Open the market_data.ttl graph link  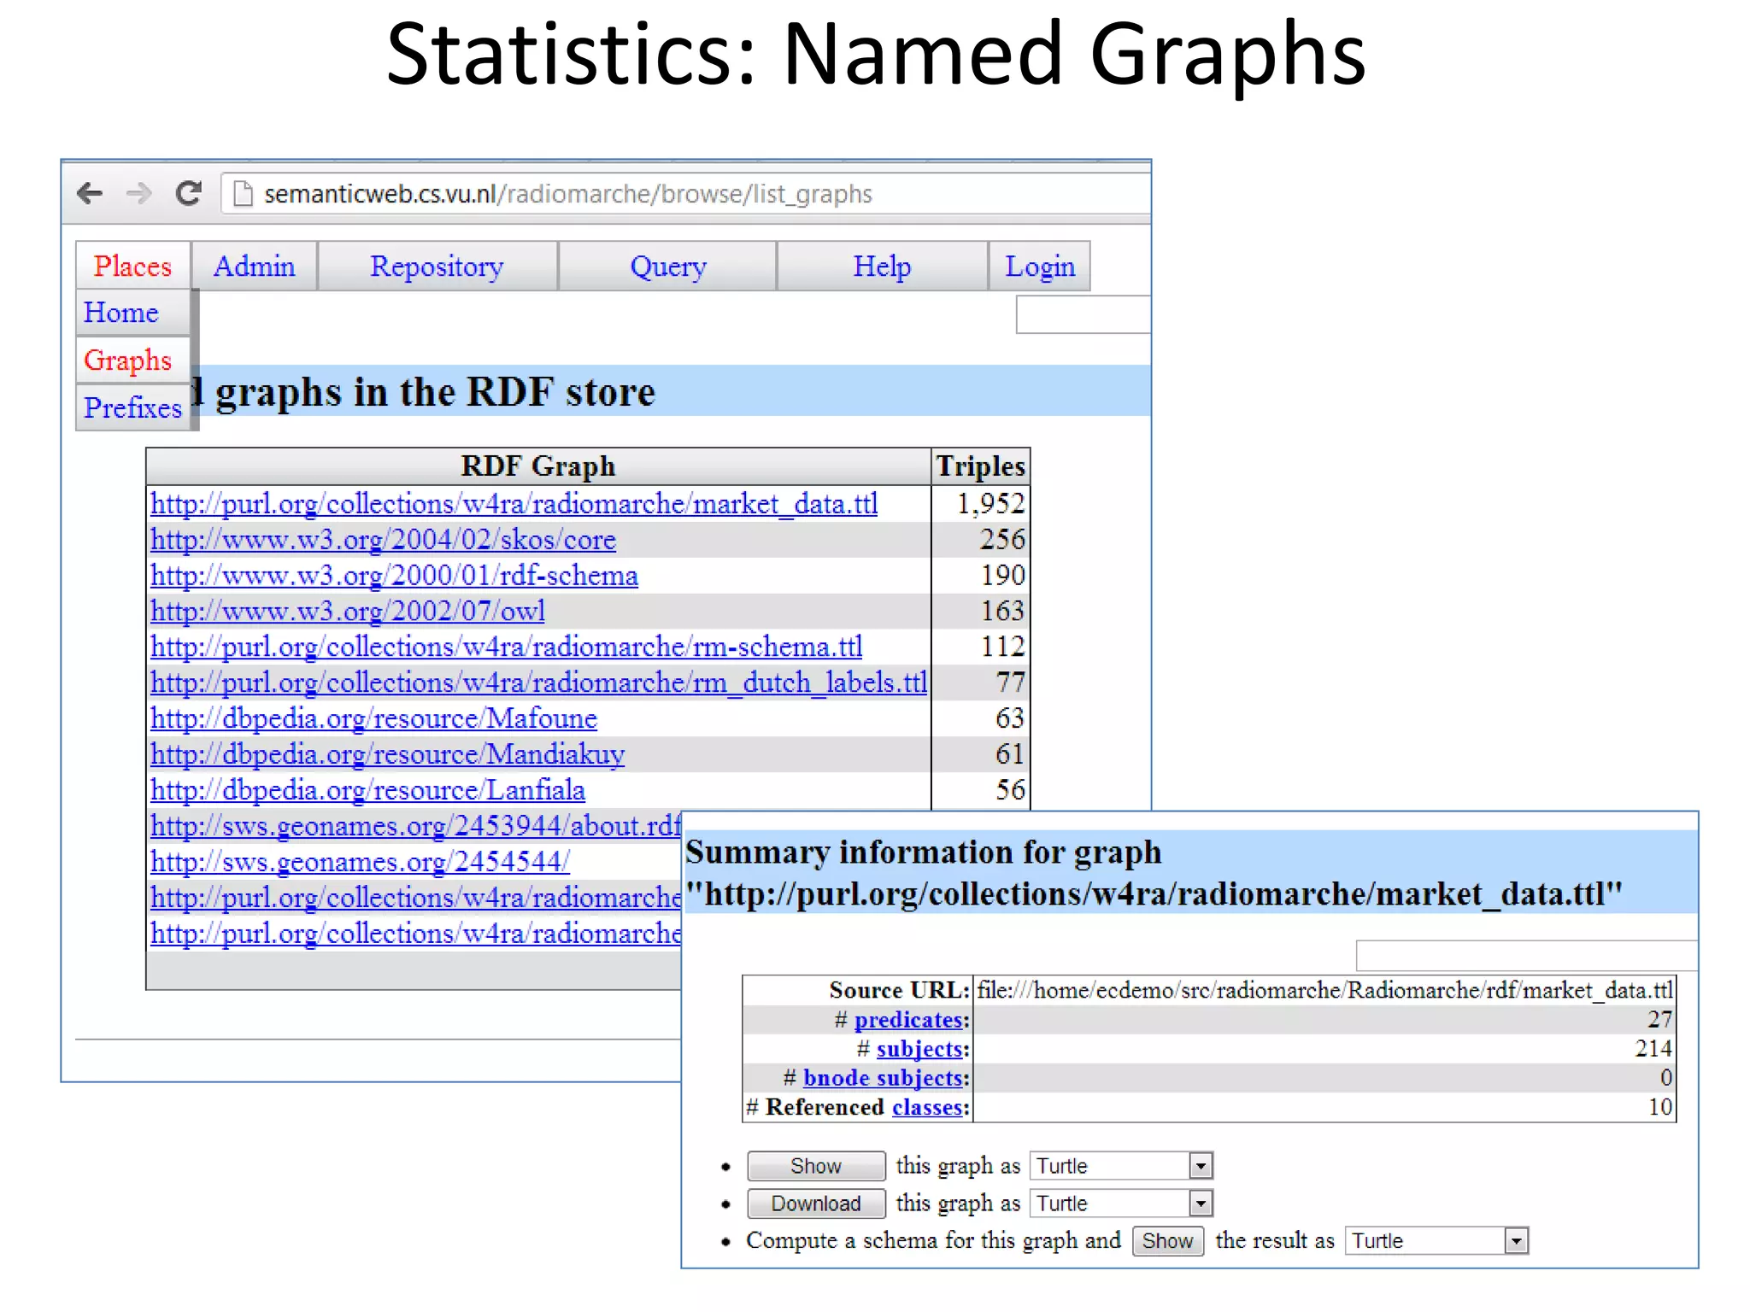(514, 503)
